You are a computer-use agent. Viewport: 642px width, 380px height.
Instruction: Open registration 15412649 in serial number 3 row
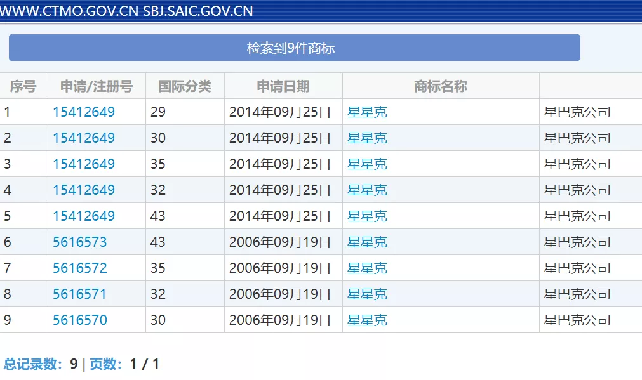pos(84,164)
